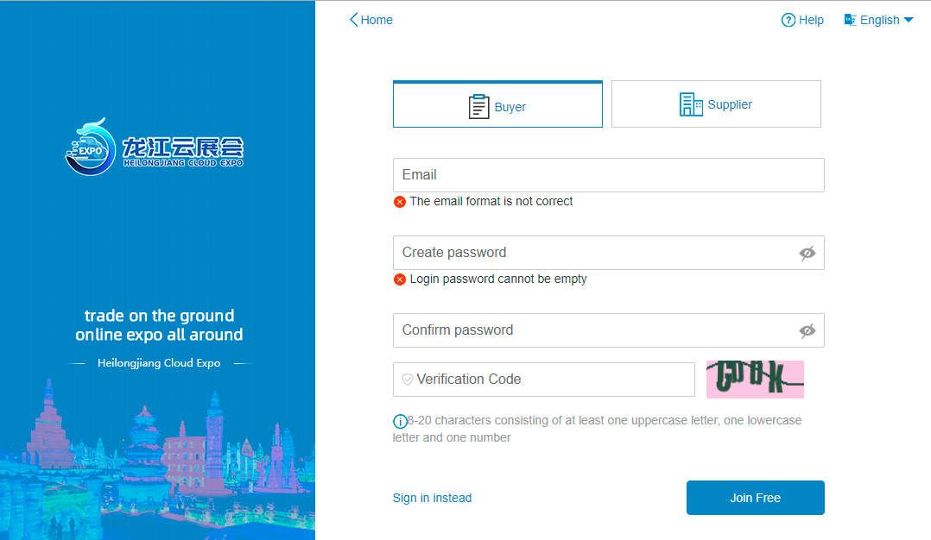Click into the Verification Code field
The height and width of the screenshot is (540, 931).
coord(544,380)
